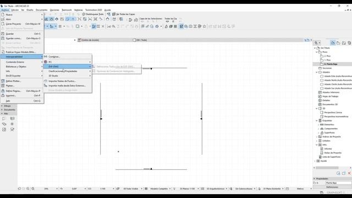Open the Diseño menu
The image size is (352, 198).
coord(30,10)
